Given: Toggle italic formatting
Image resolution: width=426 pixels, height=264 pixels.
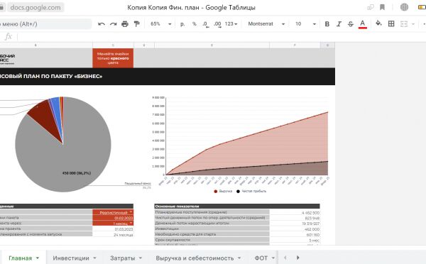Looking at the screenshot, I should 339,24.
